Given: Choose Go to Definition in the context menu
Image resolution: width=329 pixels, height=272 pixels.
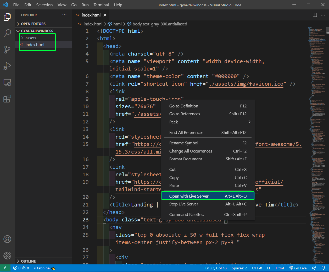Looking at the screenshot, I should [x=208, y=106].
